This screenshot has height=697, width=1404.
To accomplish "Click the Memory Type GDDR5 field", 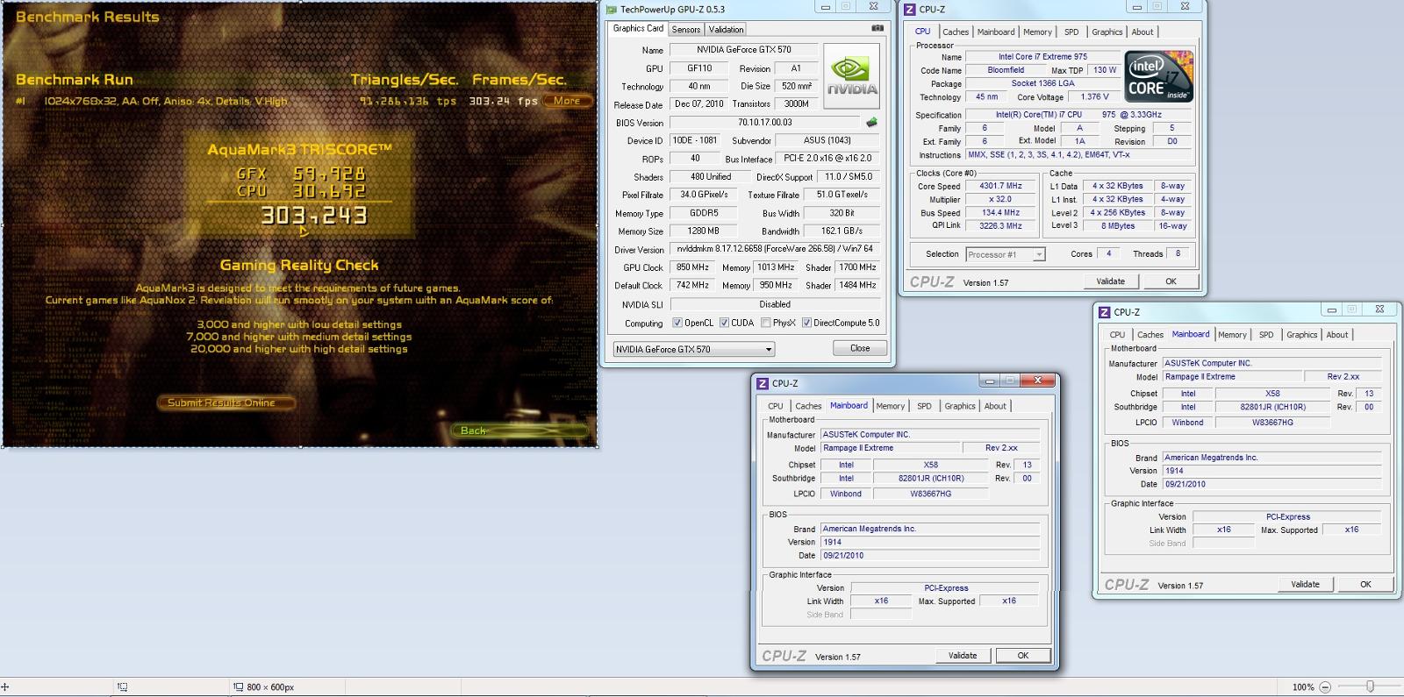I will [x=704, y=213].
